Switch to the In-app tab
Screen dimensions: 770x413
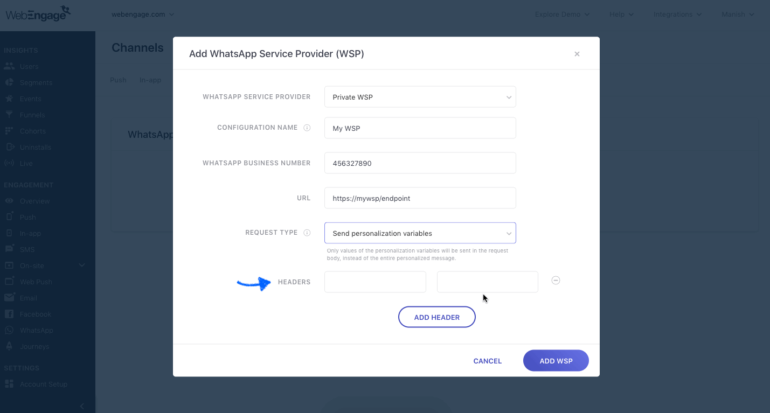click(150, 80)
